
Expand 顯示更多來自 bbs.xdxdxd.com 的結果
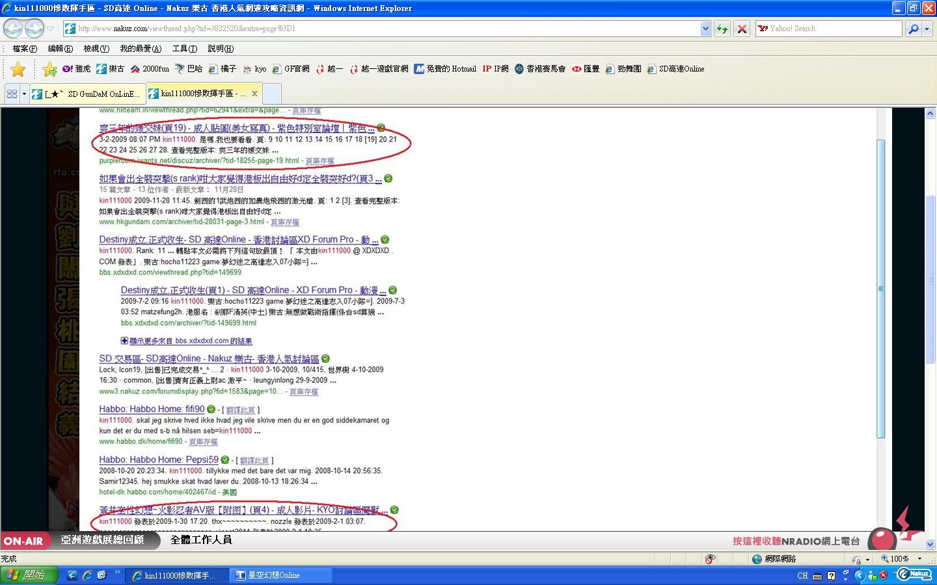186,341
